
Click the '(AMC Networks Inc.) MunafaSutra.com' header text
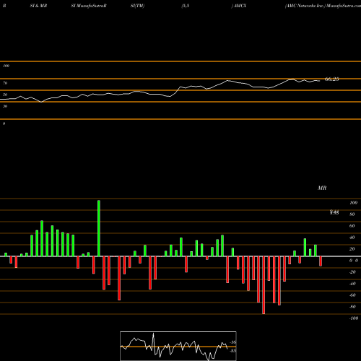pyautogui.click(x=323, y=6)
